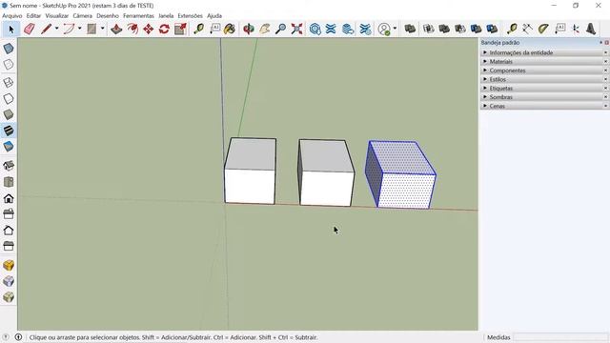Screen dimensions: 610x343
Task: Open the Ferramentas menu
Action: point(138,16)
